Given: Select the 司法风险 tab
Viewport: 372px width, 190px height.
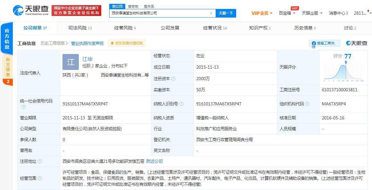Looking at the screenshot, I should 80,28.
